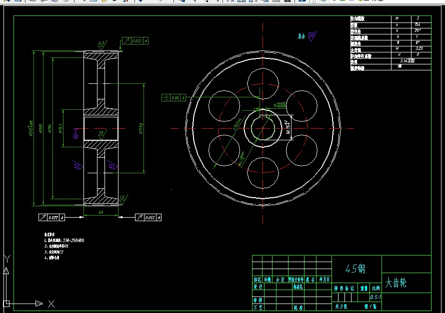Screen dimensions: 445x313
Task: Click the 20° pressure angle value
Action: pyautogui.click(x=417, y=30)
